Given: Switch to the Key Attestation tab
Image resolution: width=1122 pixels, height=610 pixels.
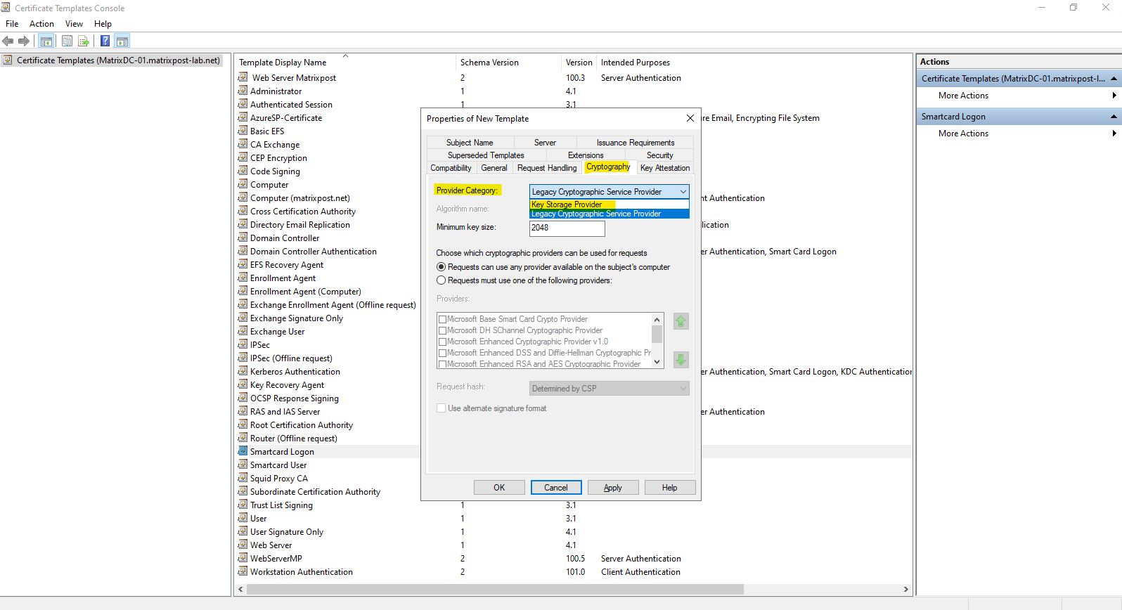Looking at the screenshot, I should [x=665, y=168].
